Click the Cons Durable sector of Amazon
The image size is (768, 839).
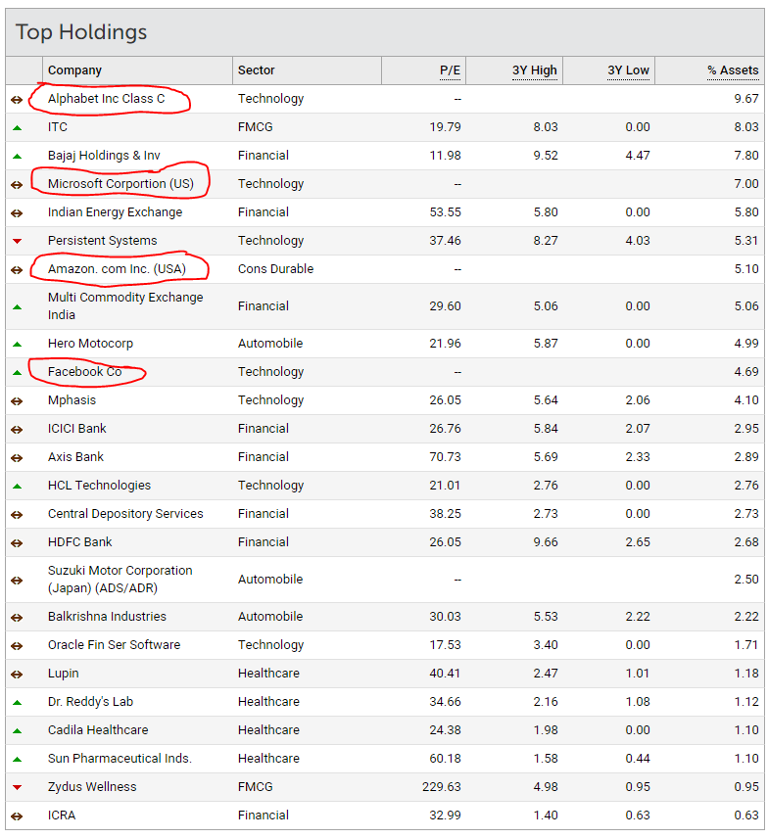[x=276, y=268]
